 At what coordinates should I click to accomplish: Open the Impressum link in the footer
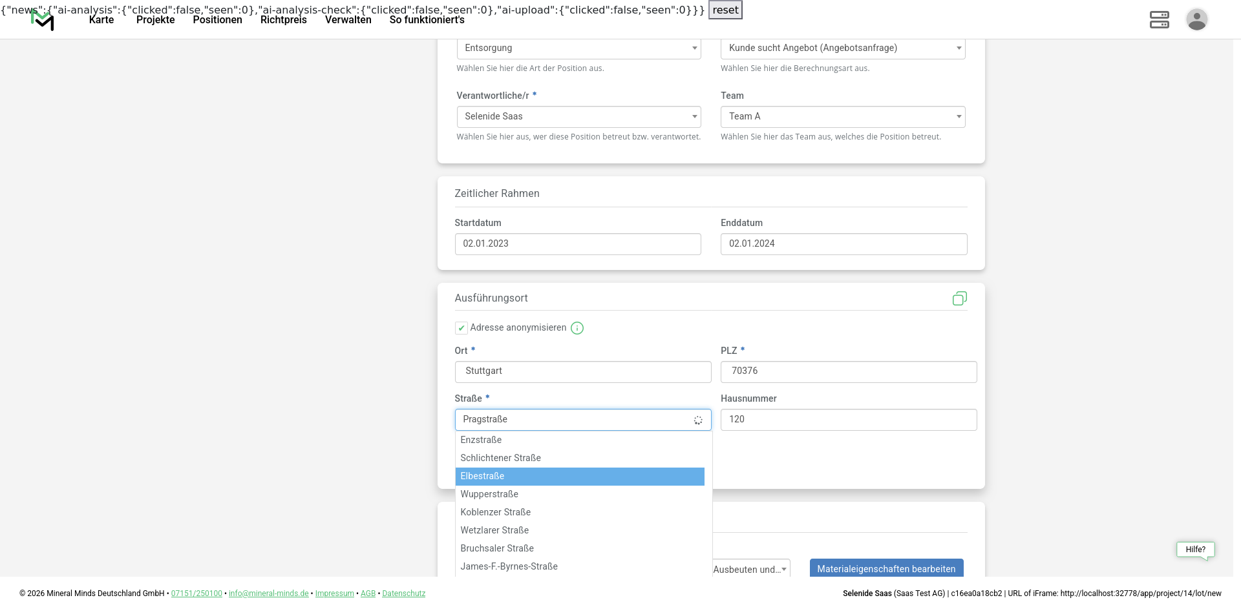pyautogui.click(x=334, y=594)
